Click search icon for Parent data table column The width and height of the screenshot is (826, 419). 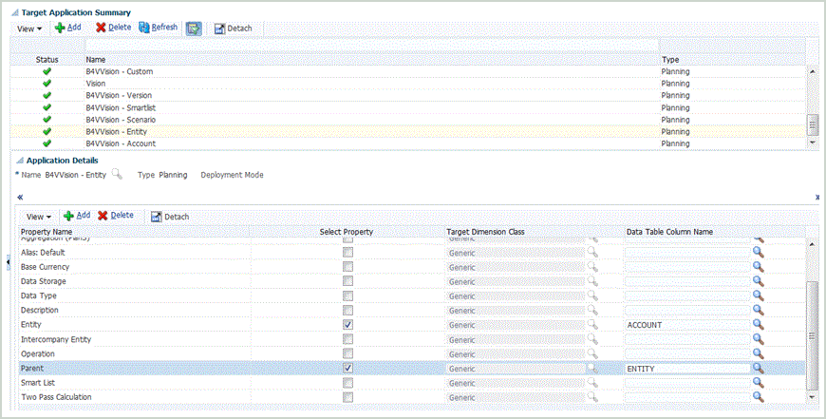coord(758,368)
